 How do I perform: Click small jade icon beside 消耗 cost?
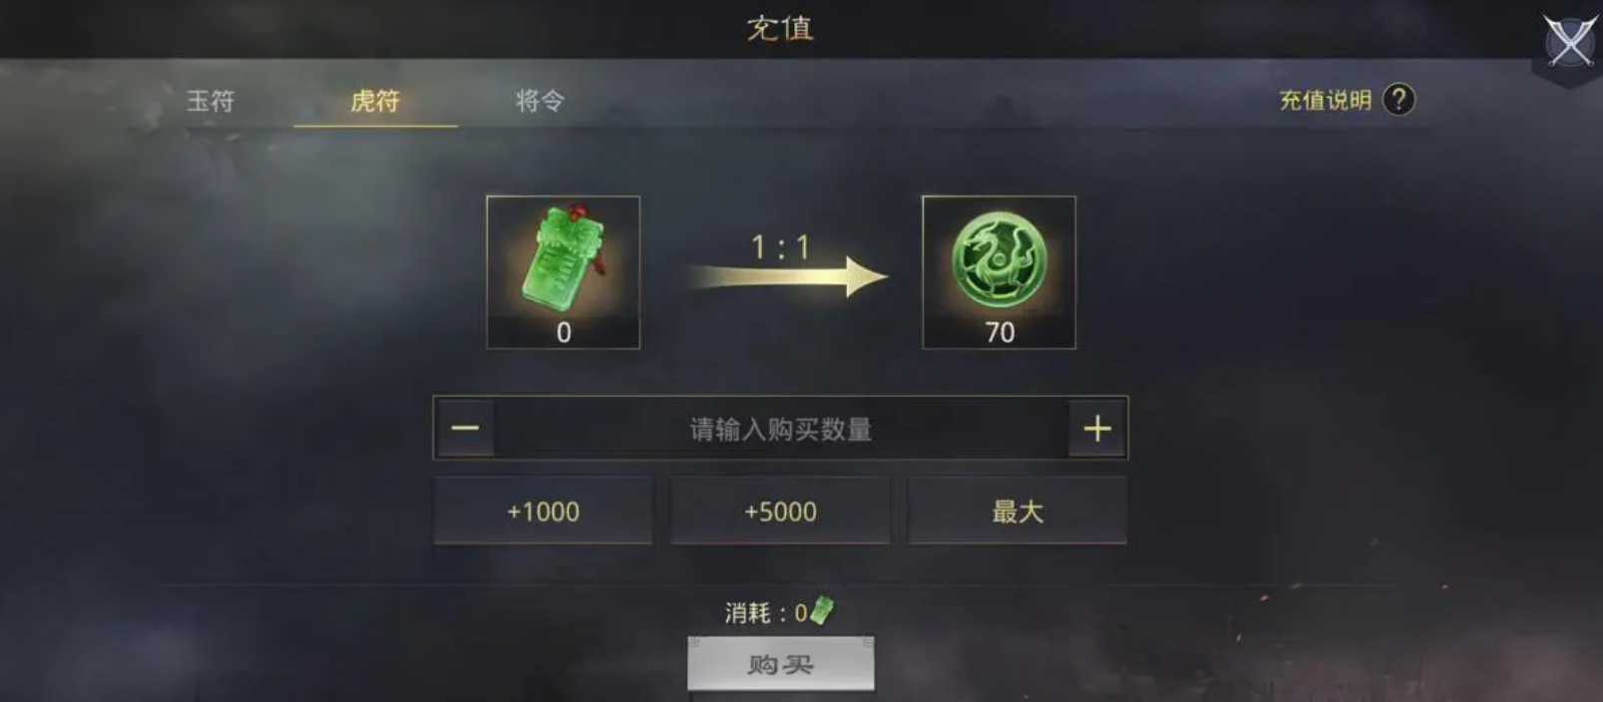(821, 609)
